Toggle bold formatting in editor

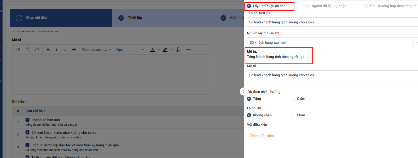click(x=48, y=49)
